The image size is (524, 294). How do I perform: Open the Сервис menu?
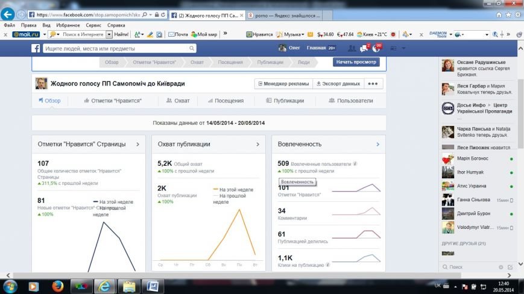tap(93, 25)
